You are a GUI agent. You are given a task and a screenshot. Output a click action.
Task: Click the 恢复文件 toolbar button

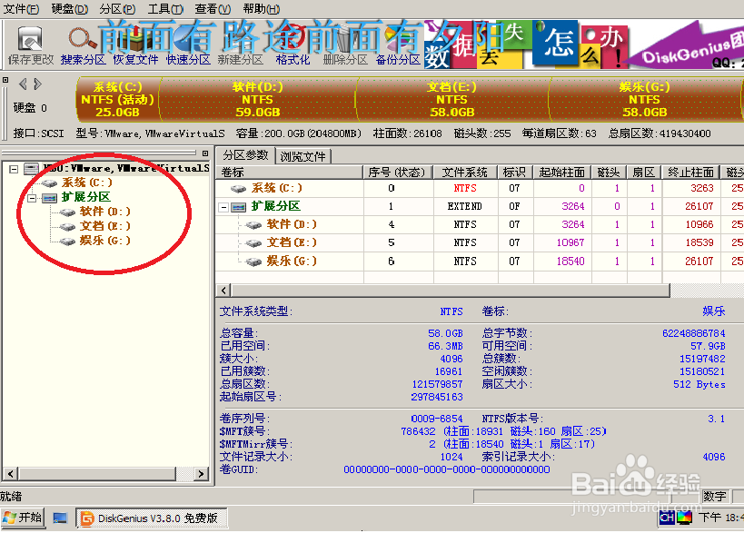[135, 45]
